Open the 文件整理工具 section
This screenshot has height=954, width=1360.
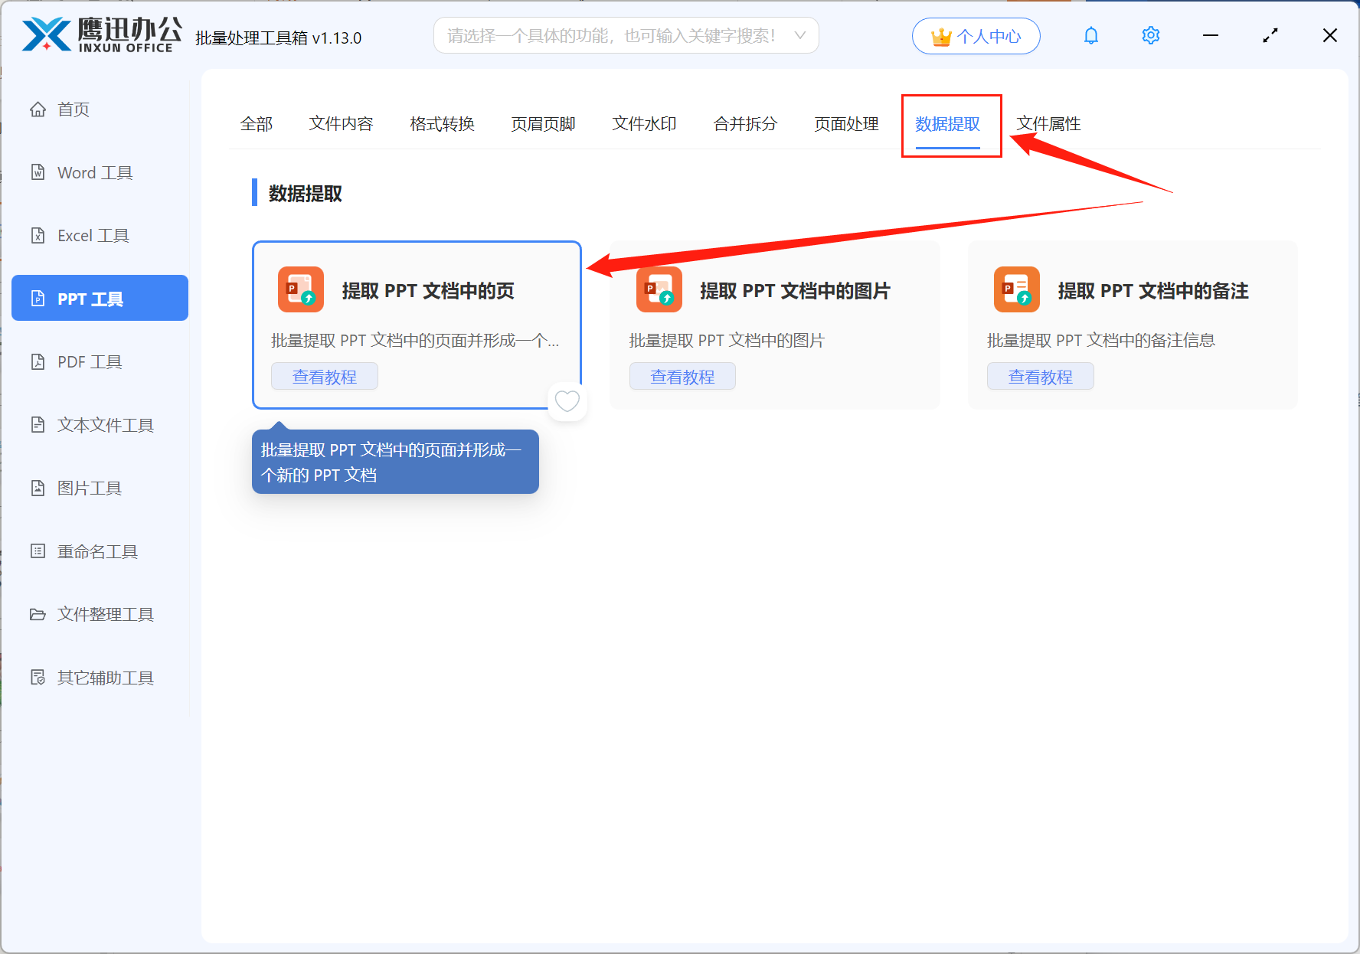pos(104,614)
